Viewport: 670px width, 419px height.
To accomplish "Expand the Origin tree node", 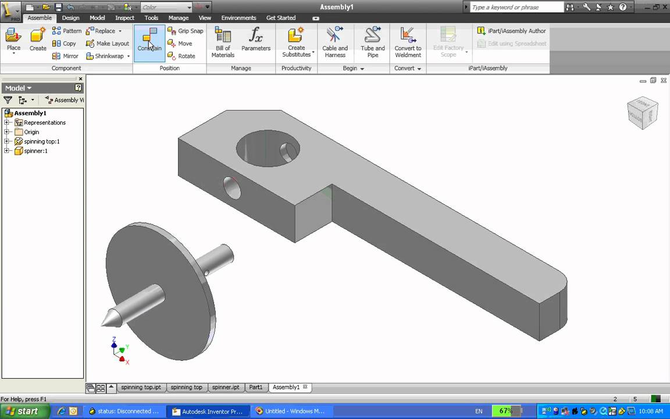I will (7, 132).
